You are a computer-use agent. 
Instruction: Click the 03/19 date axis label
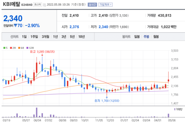(6, 120)
